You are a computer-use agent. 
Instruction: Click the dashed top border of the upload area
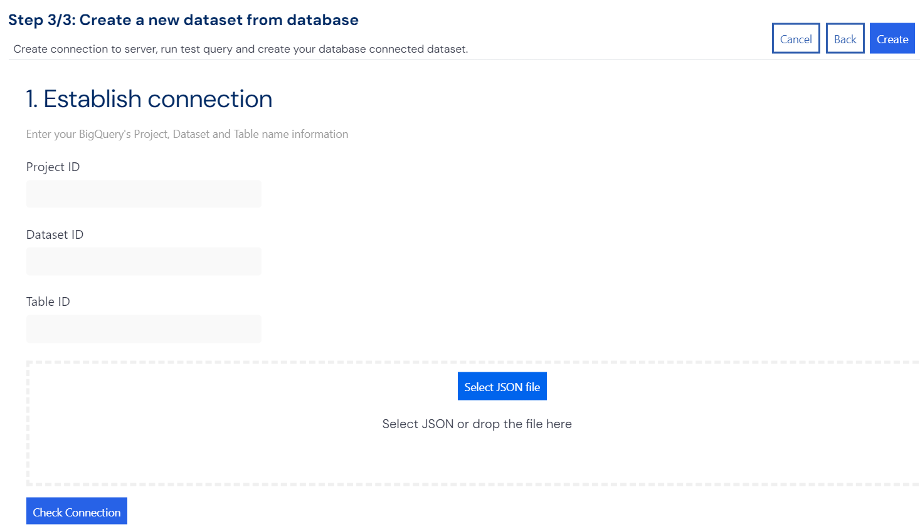point(251,362)
